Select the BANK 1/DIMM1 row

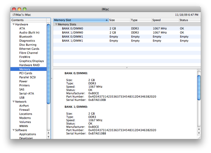tap(127, 41)
